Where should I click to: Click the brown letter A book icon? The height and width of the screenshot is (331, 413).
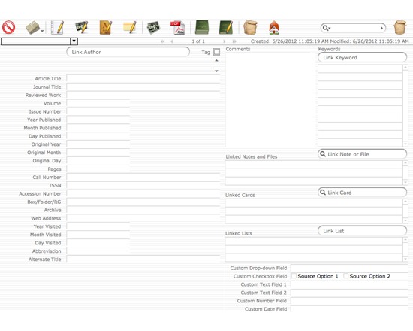[106, 27]
